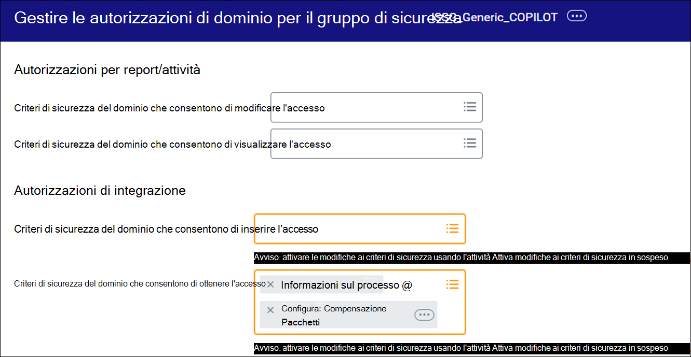Screen dimensions: 691x357
Task: Click the label for 'visualizzare l'accesso' criteria
Action: point(172,144)
